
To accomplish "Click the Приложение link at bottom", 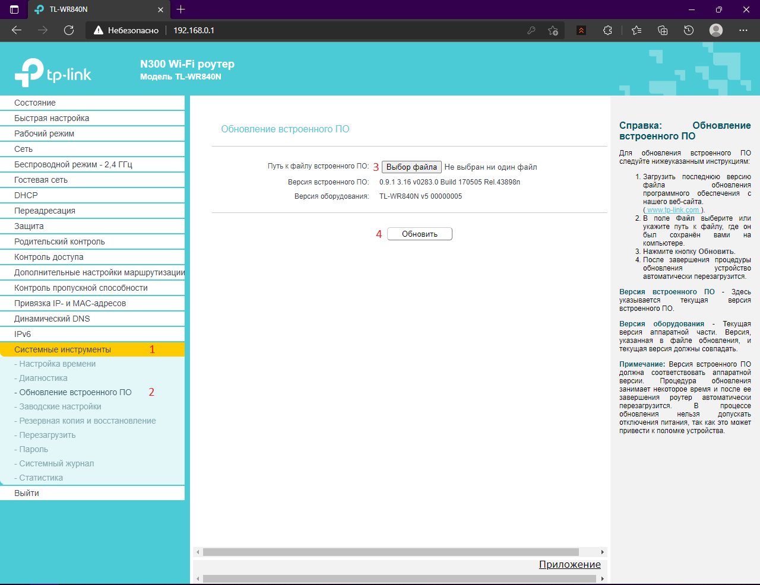I will [569, 564].
